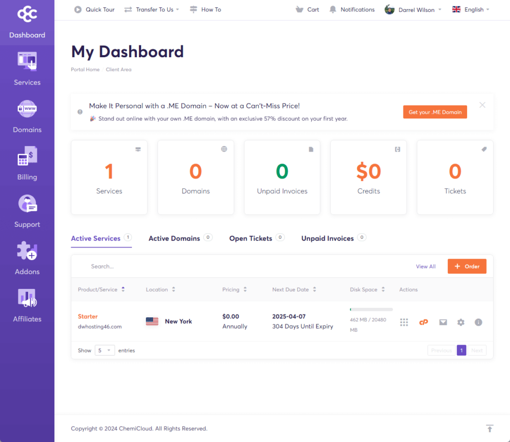Switch to the Unpaid Invoices tab
Viewport: 510px width, 442px height.
[328, 238]
